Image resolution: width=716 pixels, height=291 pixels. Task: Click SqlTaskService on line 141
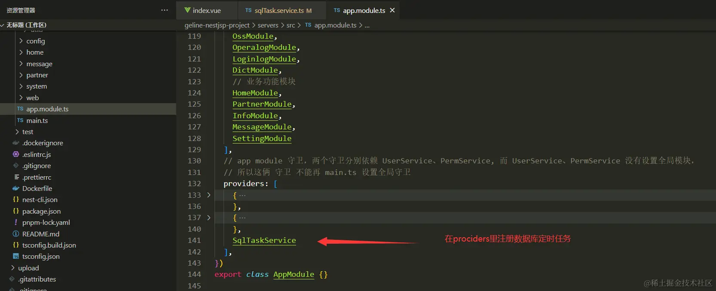tap(264, 240)
